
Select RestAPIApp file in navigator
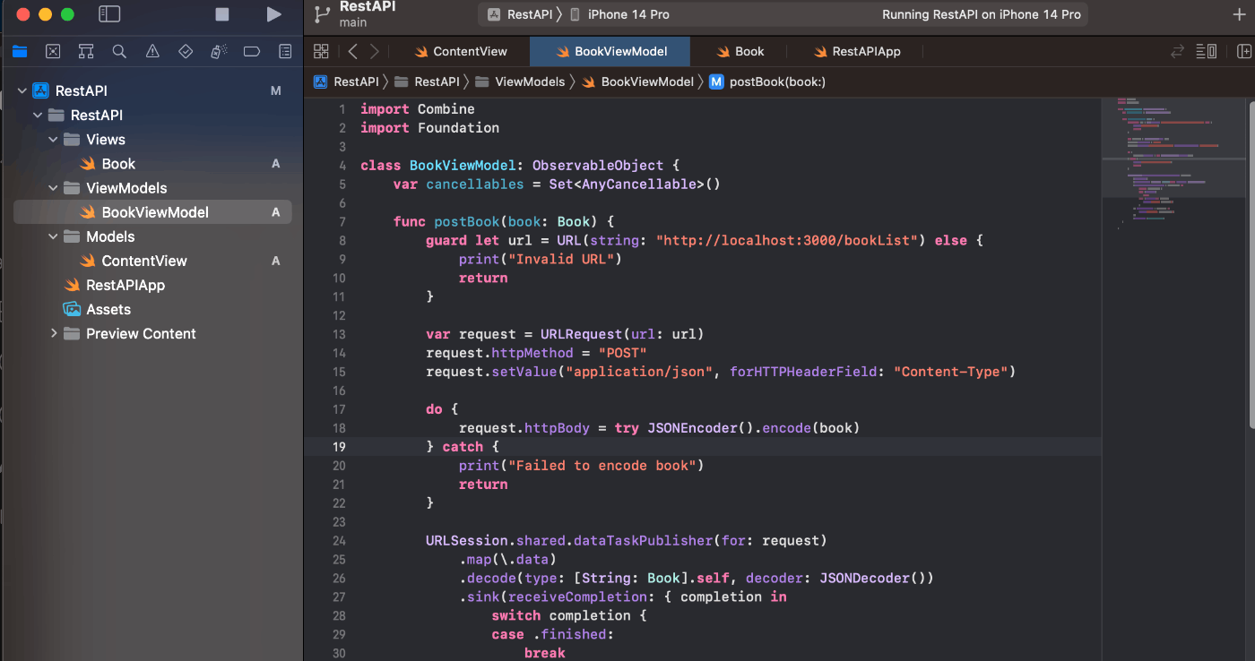tap(152, 285)
